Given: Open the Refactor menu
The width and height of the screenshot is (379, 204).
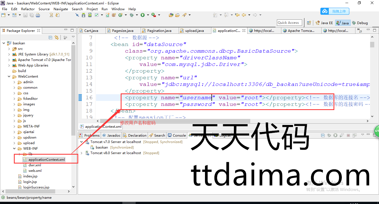Looking at the screenshot, I should pyautogui.click(x=28, y=9).
